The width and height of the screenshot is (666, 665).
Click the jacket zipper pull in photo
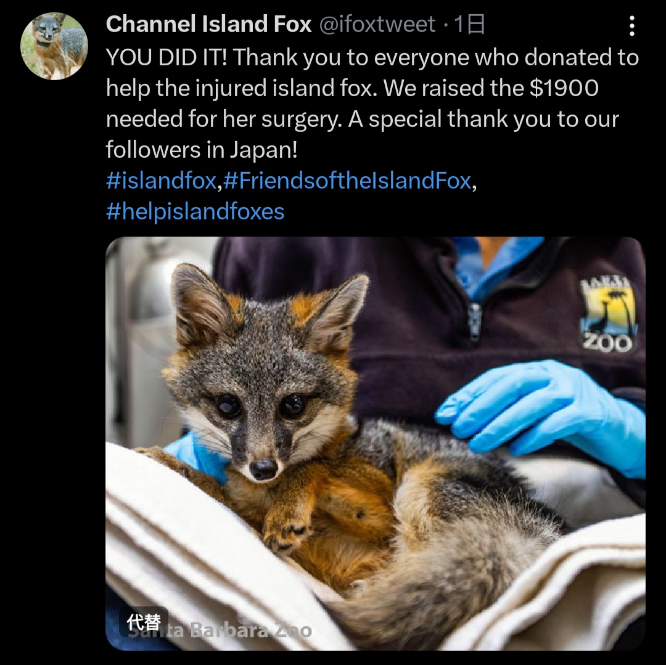click(474, 321)
